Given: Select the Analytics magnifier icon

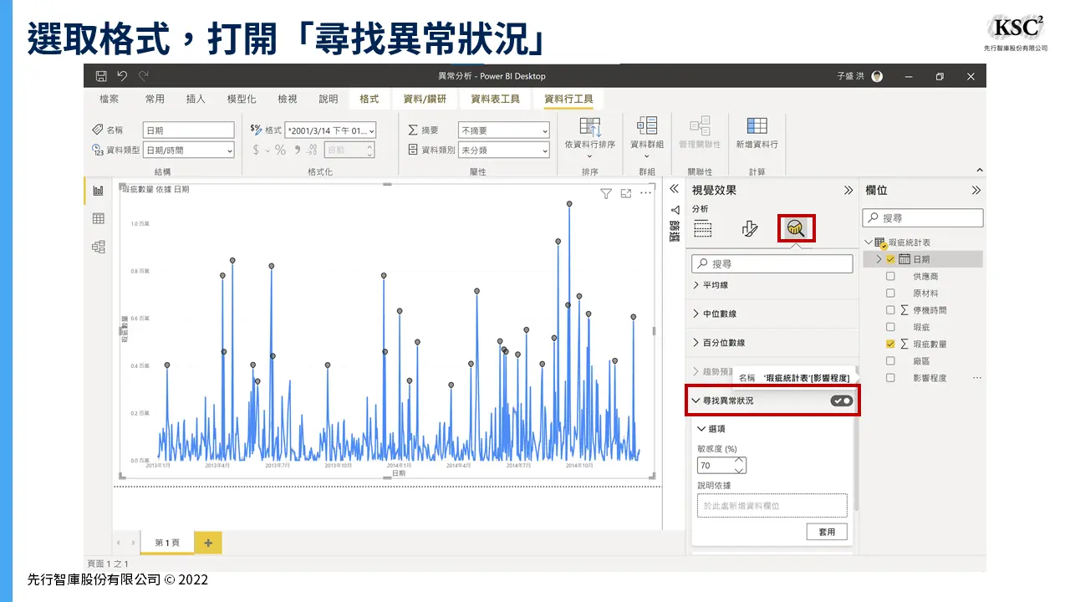Looking at the screenshot, I should tap(796, 228).
